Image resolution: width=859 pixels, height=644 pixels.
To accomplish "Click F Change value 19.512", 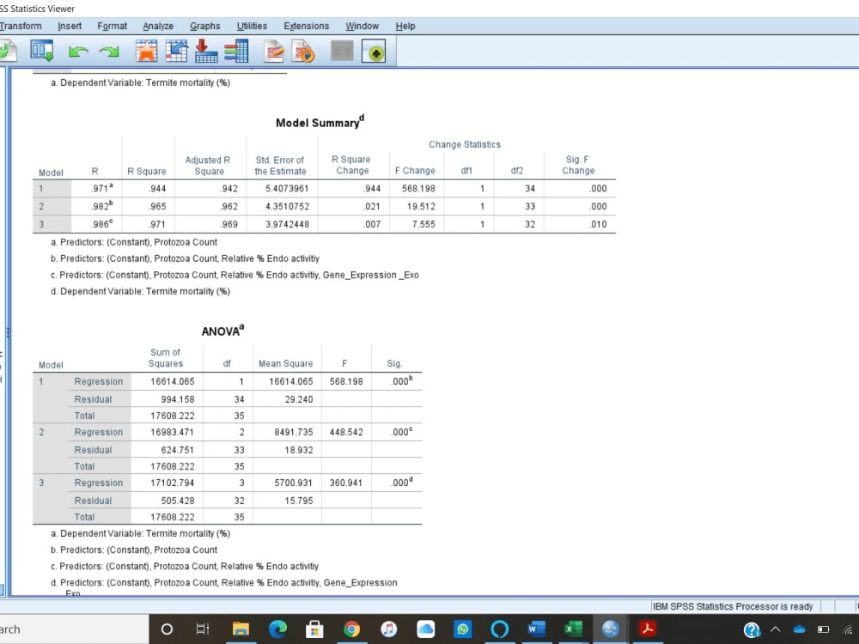I will pos(421,206).
